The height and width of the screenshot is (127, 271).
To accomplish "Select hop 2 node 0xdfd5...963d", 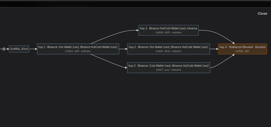I will tap(169, 49).
